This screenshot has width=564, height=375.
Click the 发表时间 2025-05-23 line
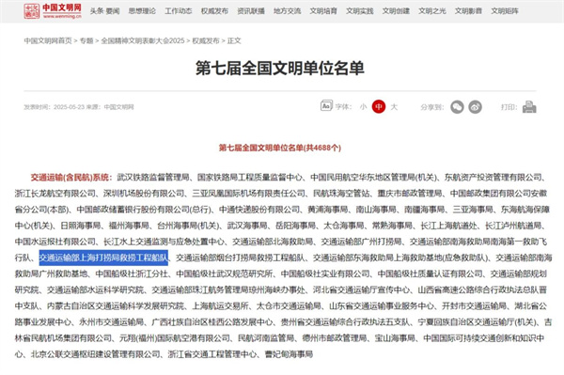[x=79, y=107]
